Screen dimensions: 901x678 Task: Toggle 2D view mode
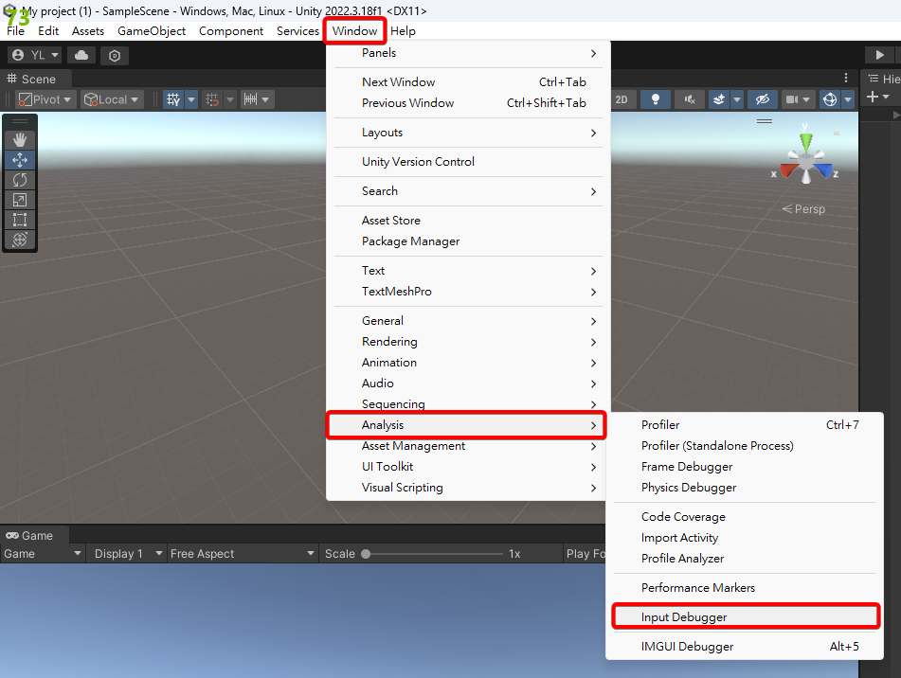pos(622,99)
